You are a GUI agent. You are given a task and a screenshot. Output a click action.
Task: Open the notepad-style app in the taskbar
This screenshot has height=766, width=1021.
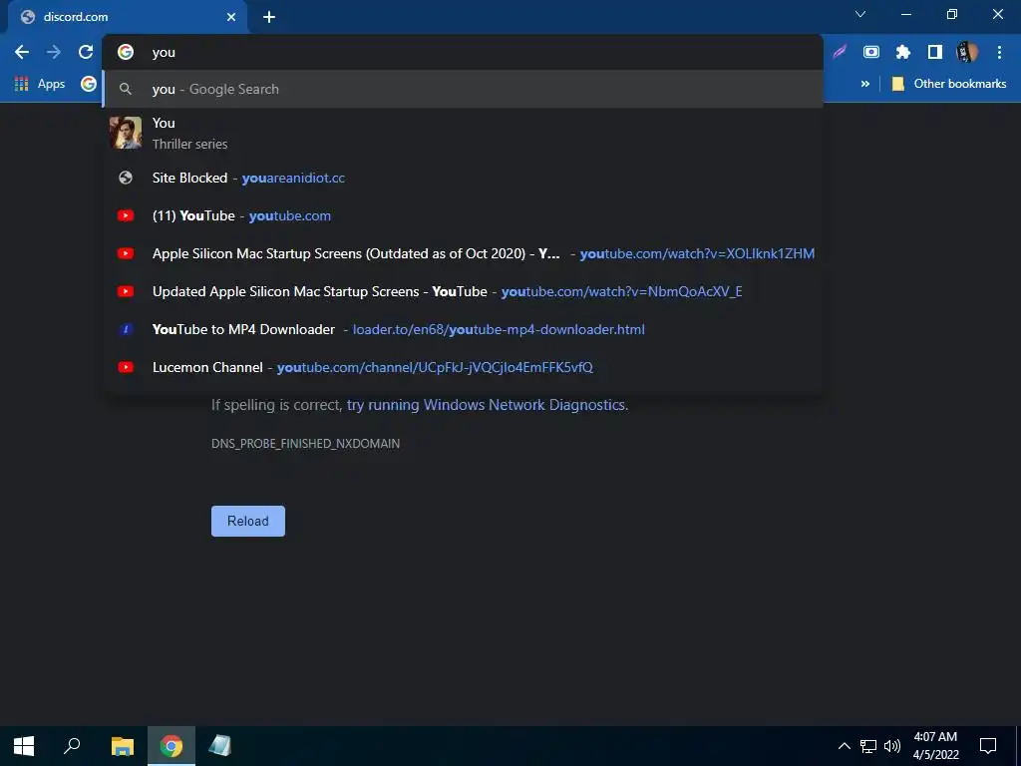point(220,746)
